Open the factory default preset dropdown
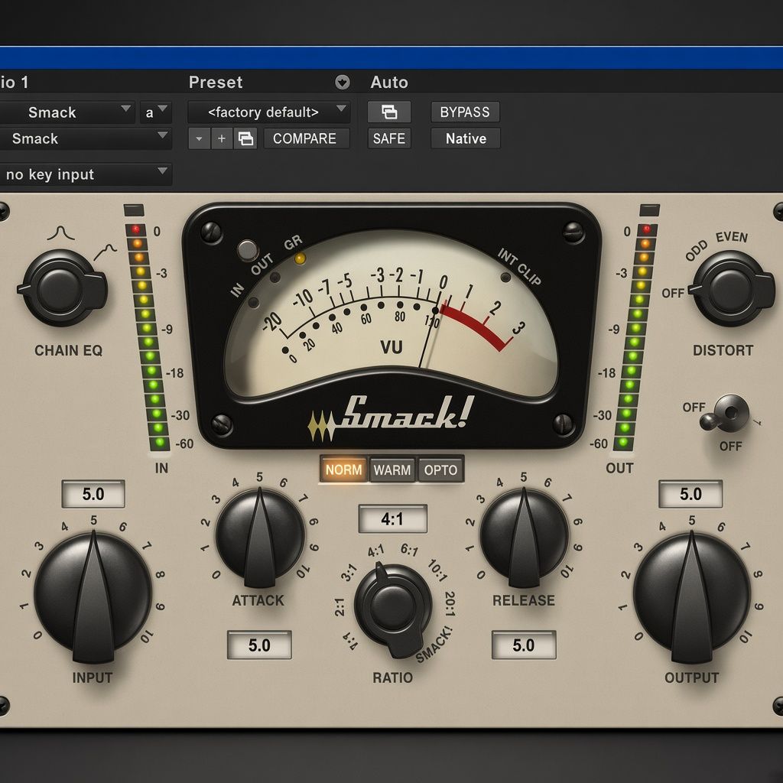This screenshot has width=783, height=783. pyautogui.click(x=268, y=112)
